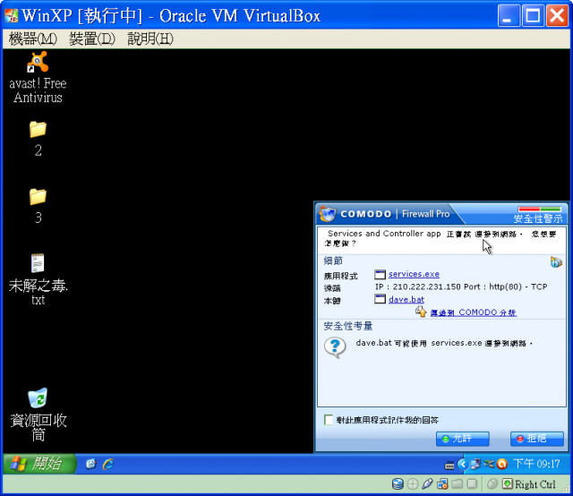Open the 機器(M) menu
The width and height of the screenshot is (573, 496).
[33, 38]
